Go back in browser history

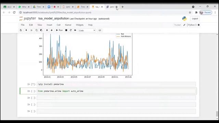tap(4, 12)
